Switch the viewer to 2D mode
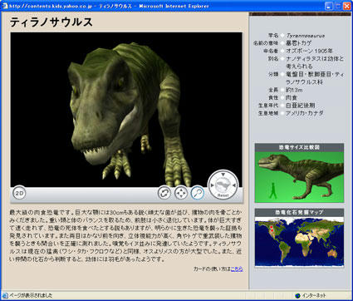 click(x=19, y=193)
